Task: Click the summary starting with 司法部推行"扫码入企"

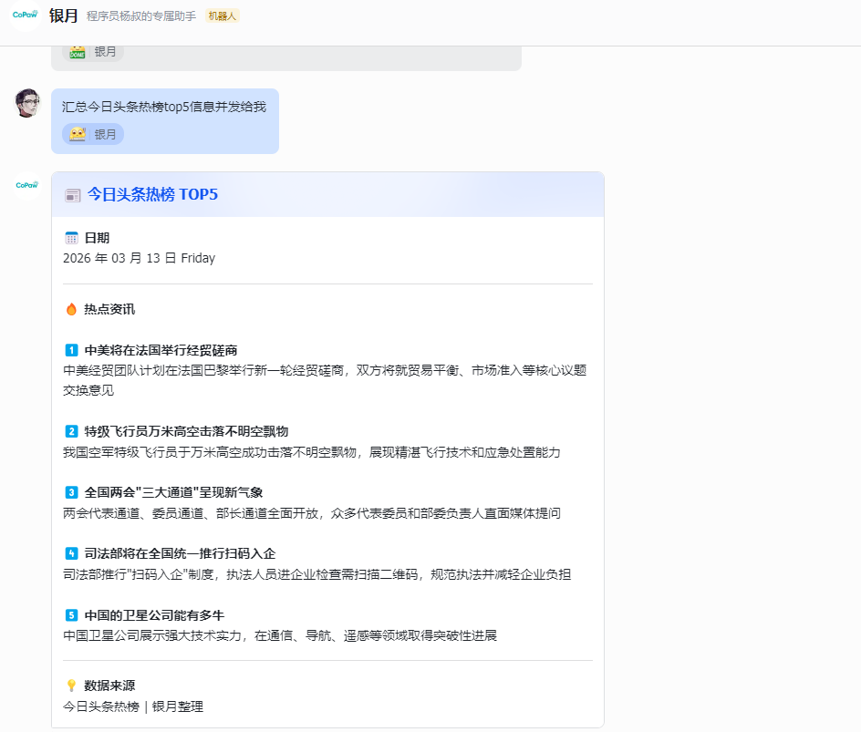Action: [x=316, y=574]
